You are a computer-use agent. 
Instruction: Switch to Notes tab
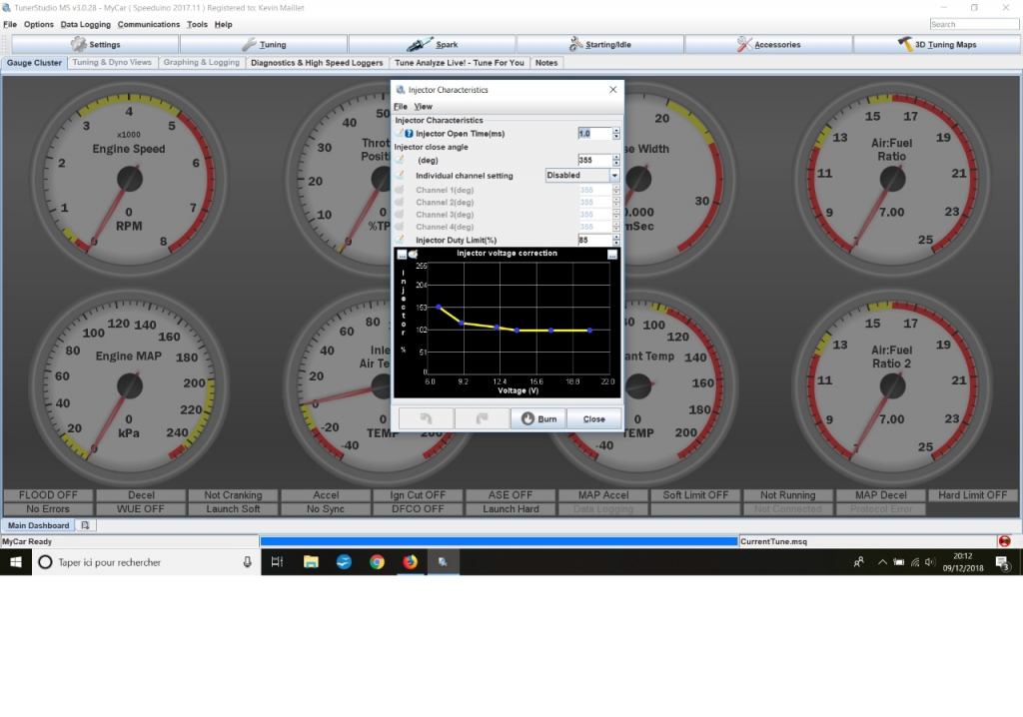(546, 63)
